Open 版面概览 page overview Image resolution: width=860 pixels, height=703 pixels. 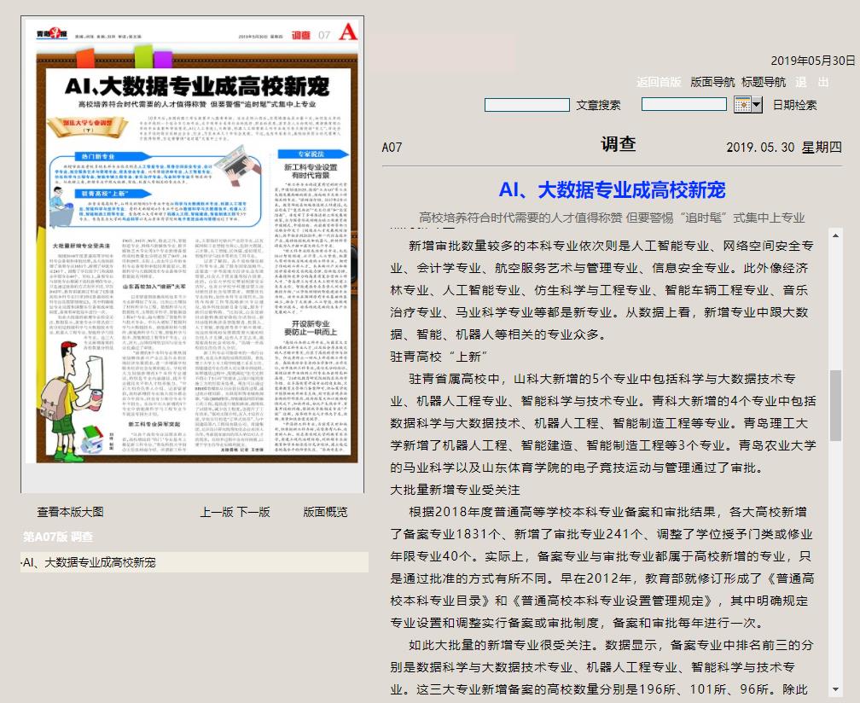[325, 512]
